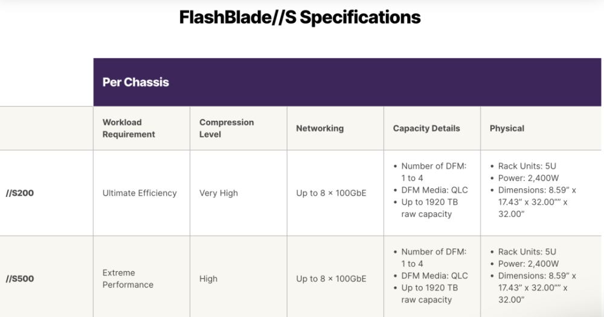Select the 1920 TB raw capacity text for //S500
This screenshot has width=604, height=317.
(429, 293)
